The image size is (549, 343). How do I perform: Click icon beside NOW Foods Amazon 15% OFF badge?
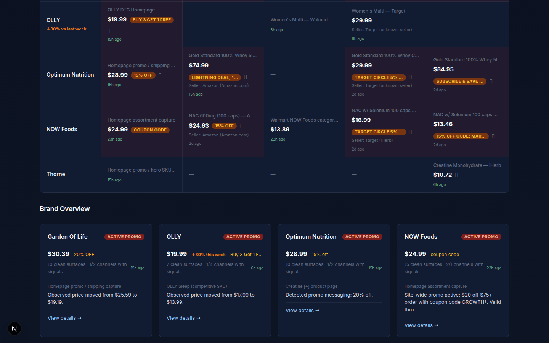241,126
